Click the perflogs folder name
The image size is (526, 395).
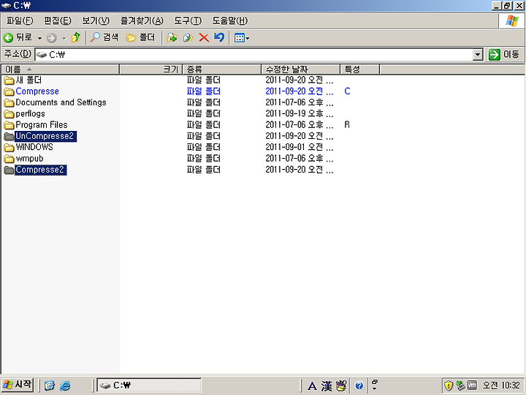pos(30,114)
